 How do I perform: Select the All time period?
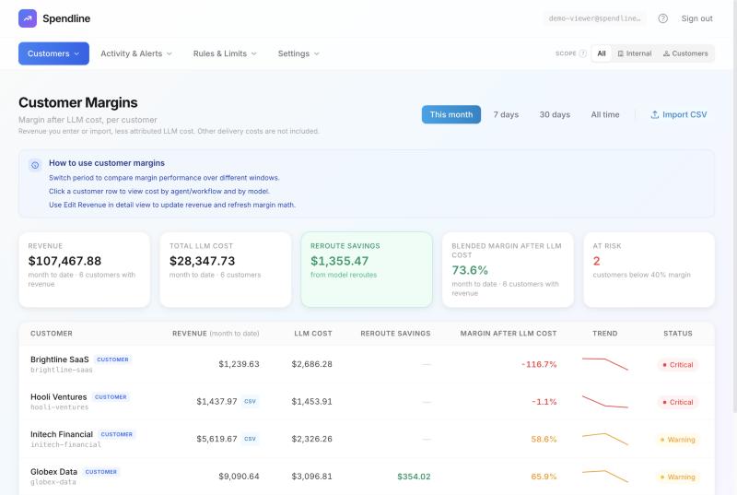(x=605, y=114)
